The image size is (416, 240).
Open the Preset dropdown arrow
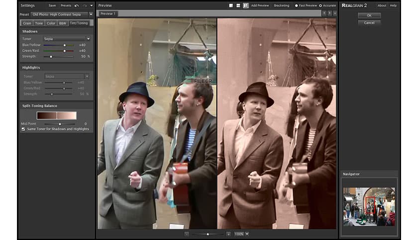91,14
